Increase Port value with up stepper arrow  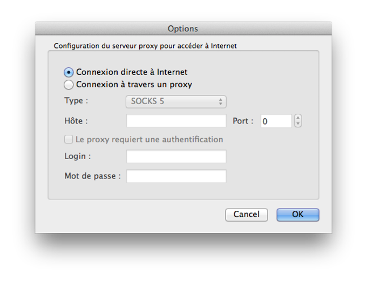click(x=298, y=118)
